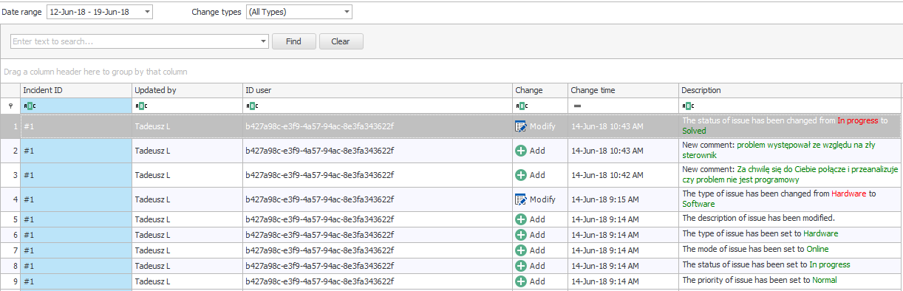Click Add icon in row 3
This screenshot has width=903, height=291.
pyautogui.click(x=521, y=175)
